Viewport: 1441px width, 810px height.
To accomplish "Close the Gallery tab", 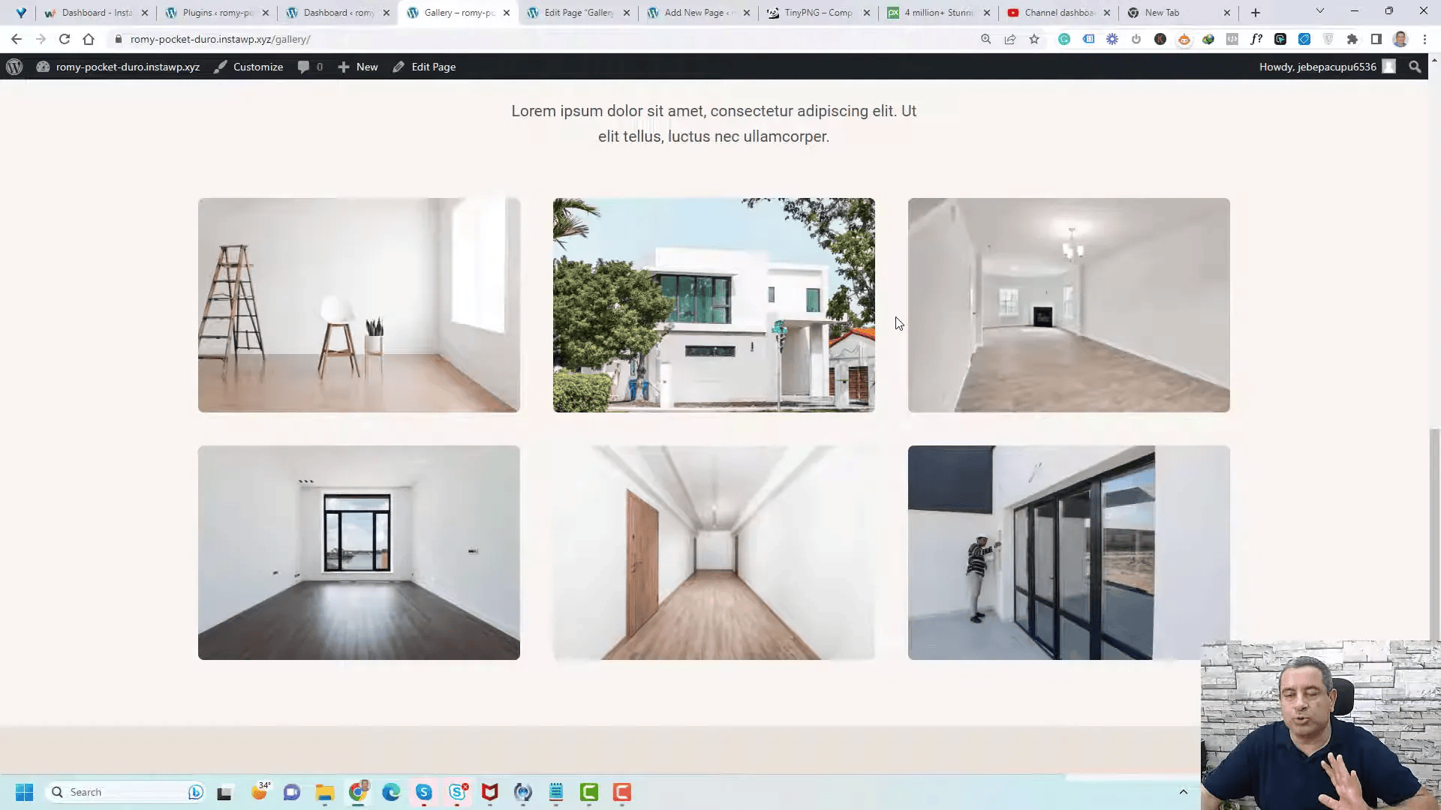I will [507, 13].
